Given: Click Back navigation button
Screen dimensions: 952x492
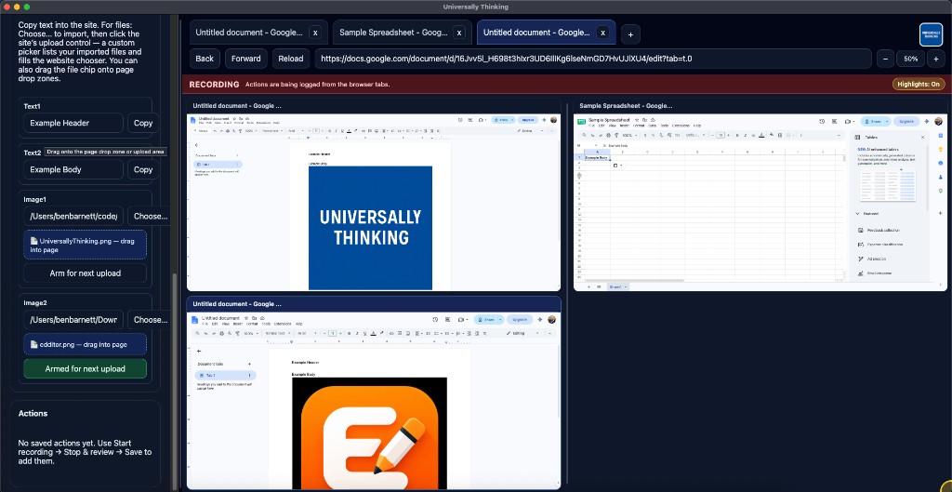Looking at the screenshot, I should tap(205, 59).
